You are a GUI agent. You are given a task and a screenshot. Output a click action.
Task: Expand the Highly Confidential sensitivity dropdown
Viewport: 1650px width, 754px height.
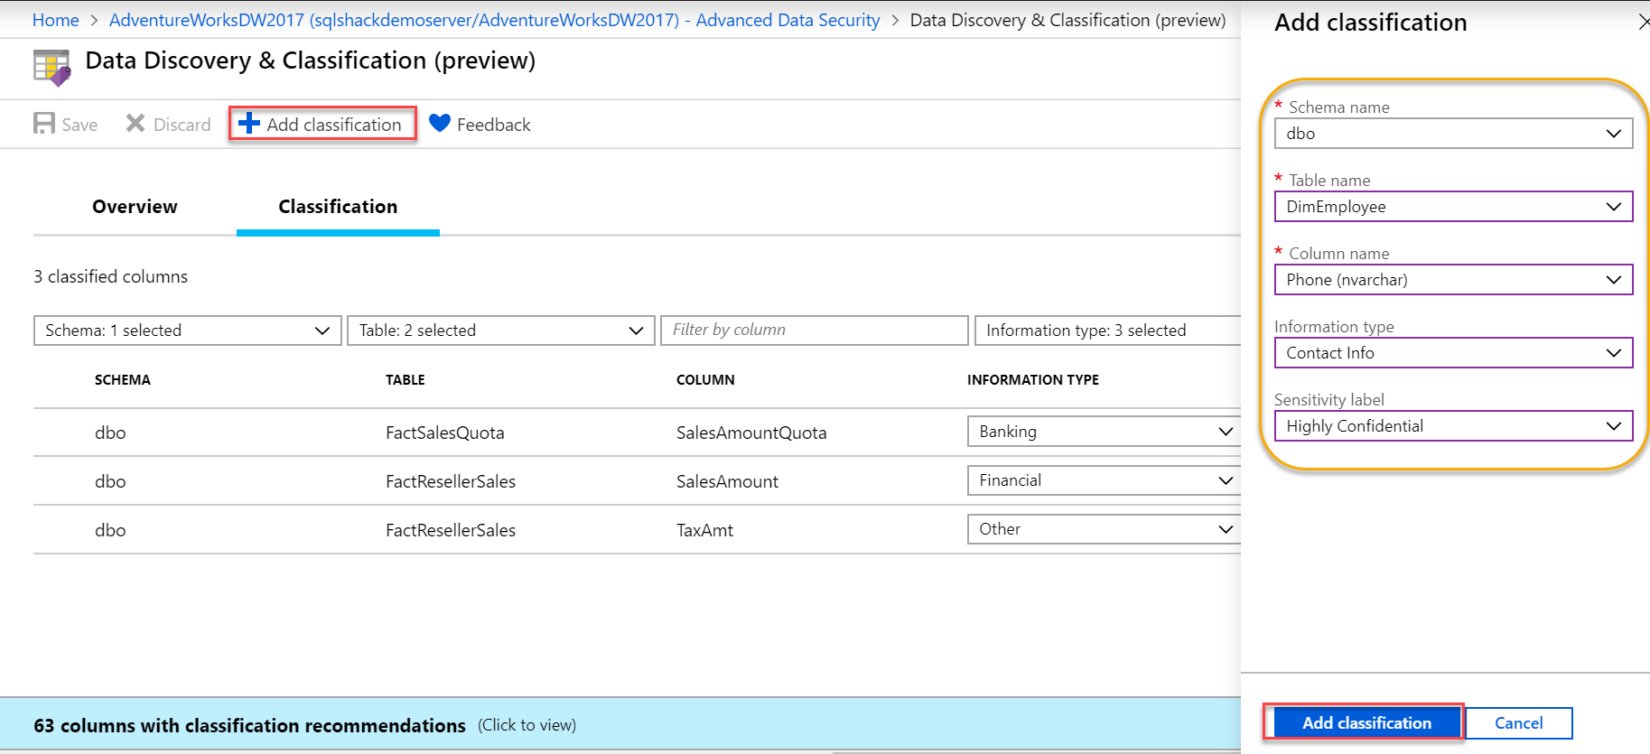point(1452,426)
